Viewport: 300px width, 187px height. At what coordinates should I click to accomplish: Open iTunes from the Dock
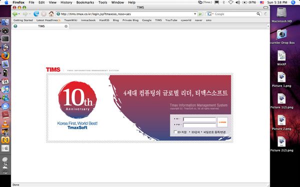click(5, 89)
